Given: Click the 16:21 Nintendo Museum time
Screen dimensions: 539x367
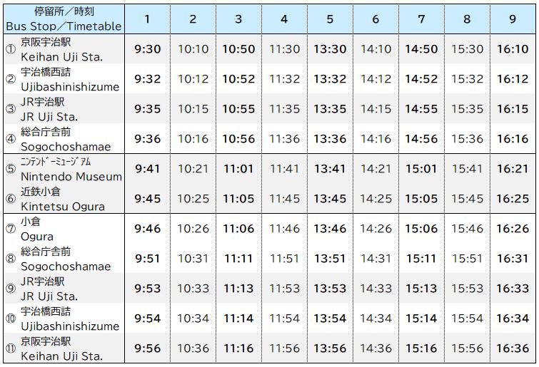Looking at the screenshot, I should [x=513, y=169].
